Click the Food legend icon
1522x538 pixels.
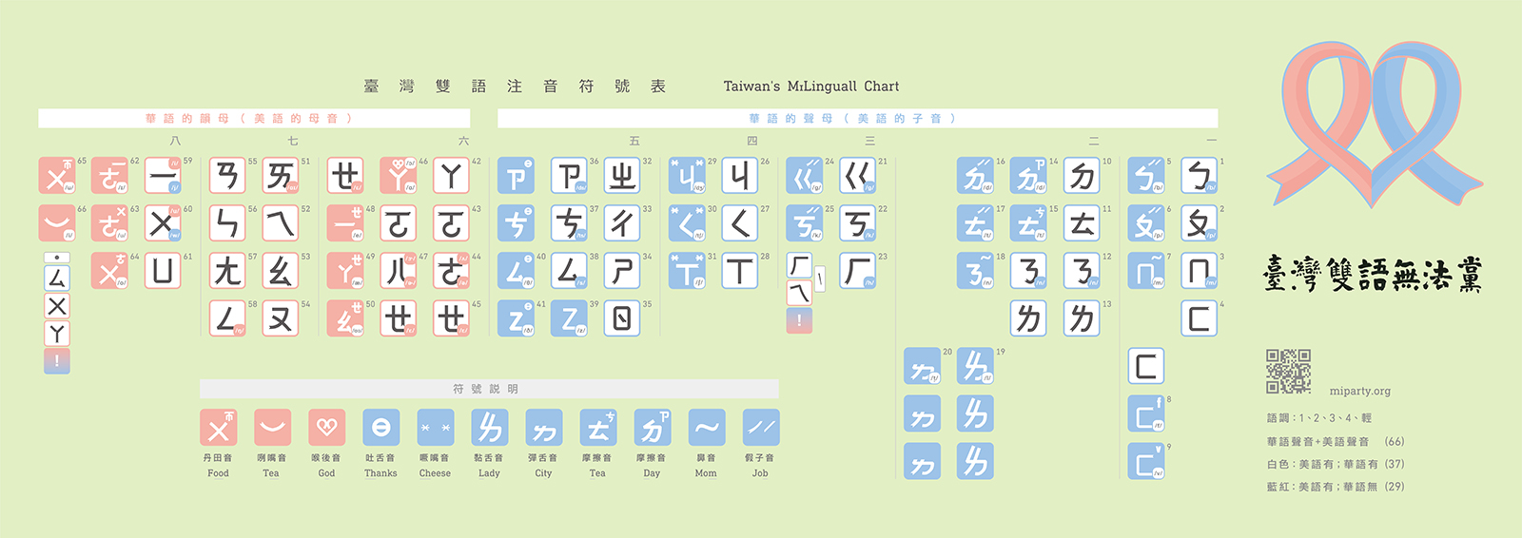tap(218, 428)
